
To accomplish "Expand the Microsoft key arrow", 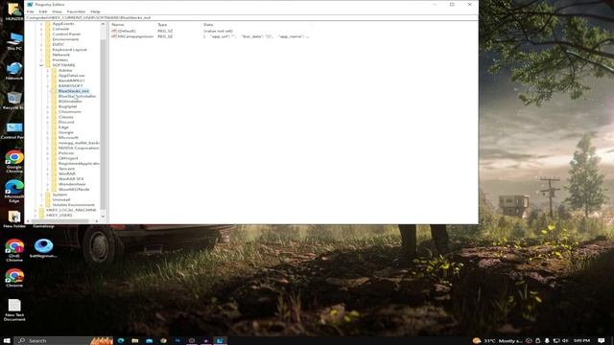I will coord(48,138).
